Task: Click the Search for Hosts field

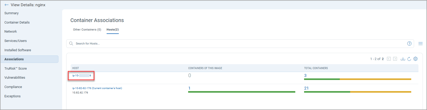Action: (x=240, y=43)
